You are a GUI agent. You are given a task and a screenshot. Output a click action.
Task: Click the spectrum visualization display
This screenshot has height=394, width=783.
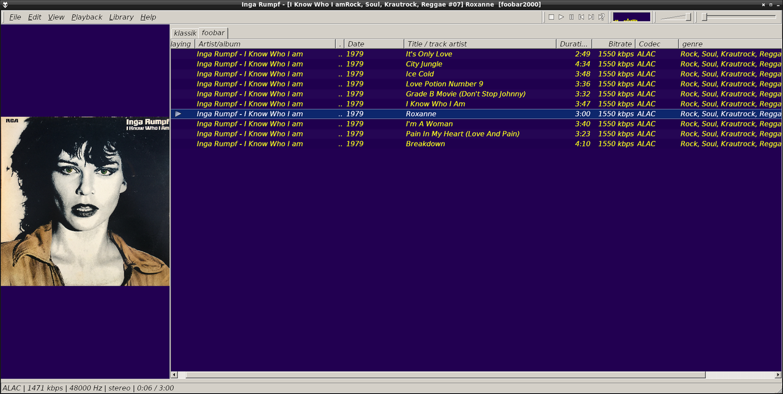632,17
